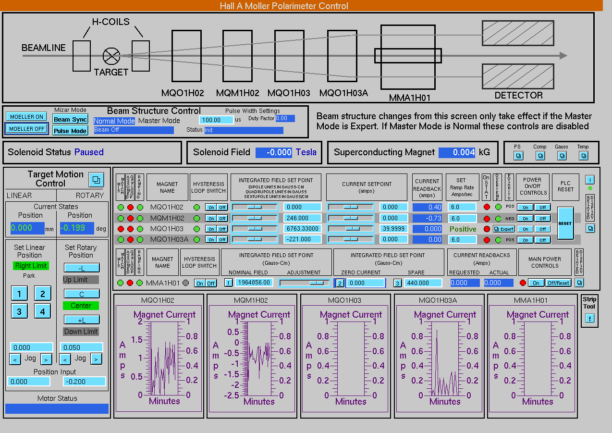Edit MQO1H03A integrated field -221.000
The image size is (612, 433).
pos(302,239)
